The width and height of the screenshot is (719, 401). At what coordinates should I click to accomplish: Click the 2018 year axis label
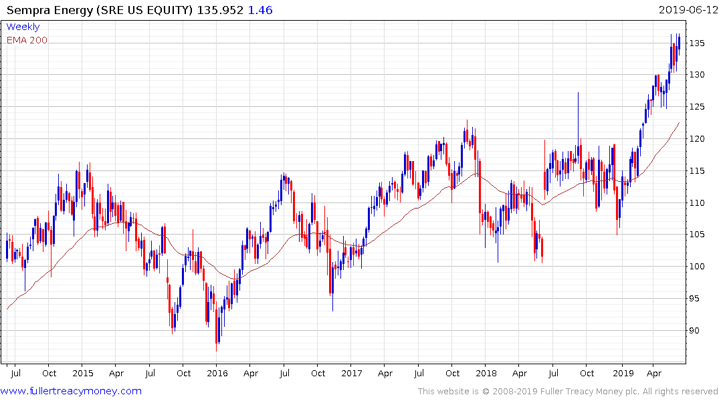(x=486, y=373)
